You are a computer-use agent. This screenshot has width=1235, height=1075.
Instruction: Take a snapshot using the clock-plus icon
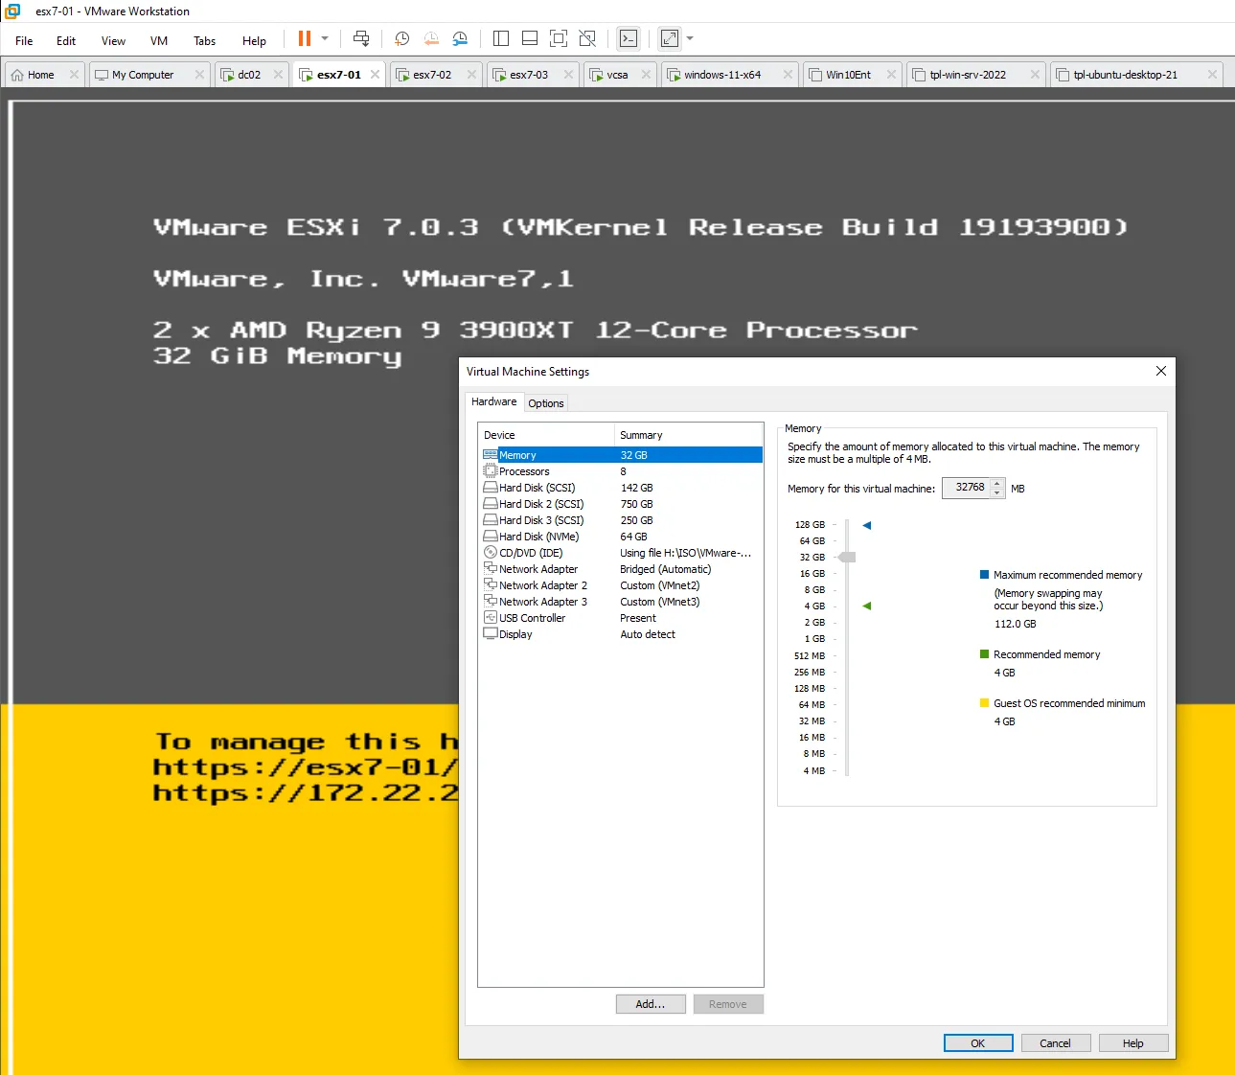tap(402, 38)
